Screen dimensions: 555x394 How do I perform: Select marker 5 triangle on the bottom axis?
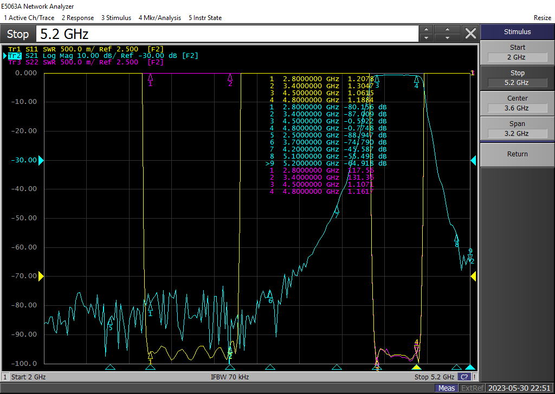coord(110,367)
